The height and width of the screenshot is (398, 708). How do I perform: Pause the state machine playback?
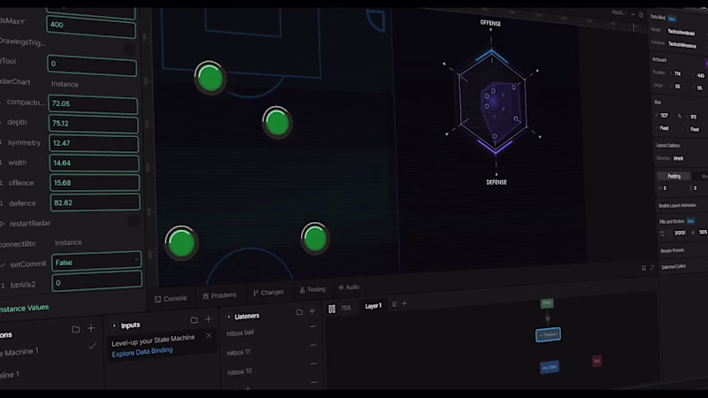332,309
